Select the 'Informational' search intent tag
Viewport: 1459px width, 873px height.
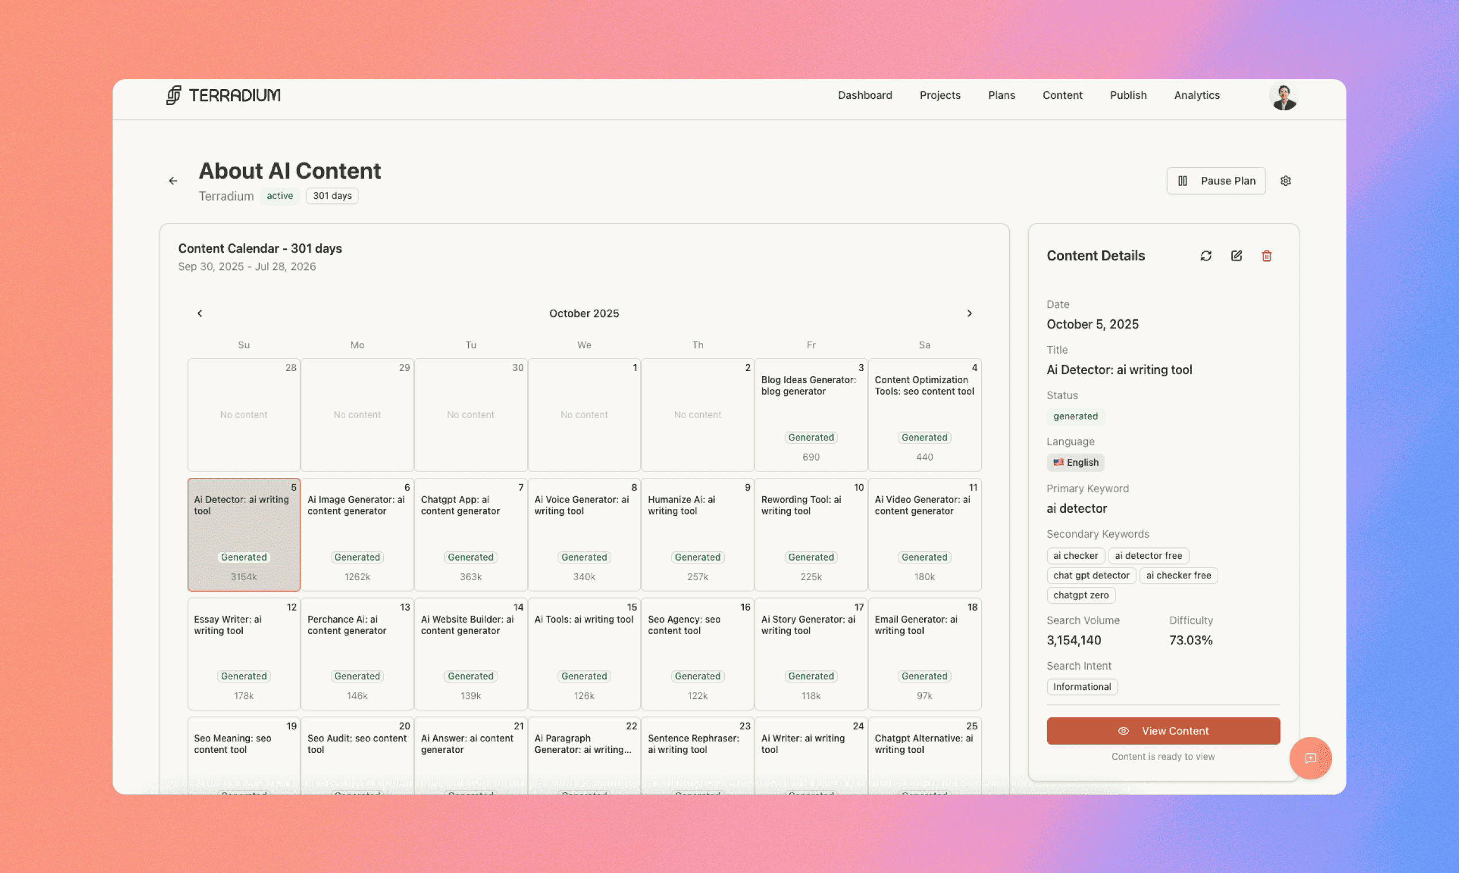click(x=1082, y=686)
